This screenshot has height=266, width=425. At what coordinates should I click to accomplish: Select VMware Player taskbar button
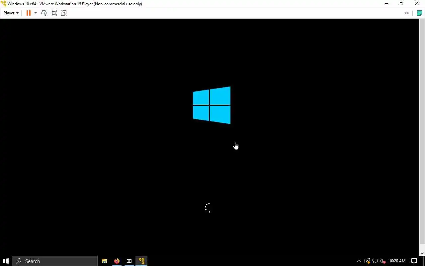[141, 261]
